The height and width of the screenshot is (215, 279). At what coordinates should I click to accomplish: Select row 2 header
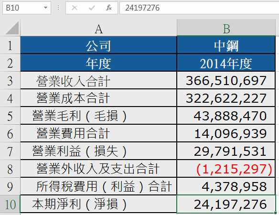tap(10, 63)
